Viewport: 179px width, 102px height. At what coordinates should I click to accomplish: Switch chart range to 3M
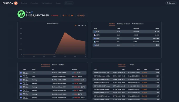[82, 25]
